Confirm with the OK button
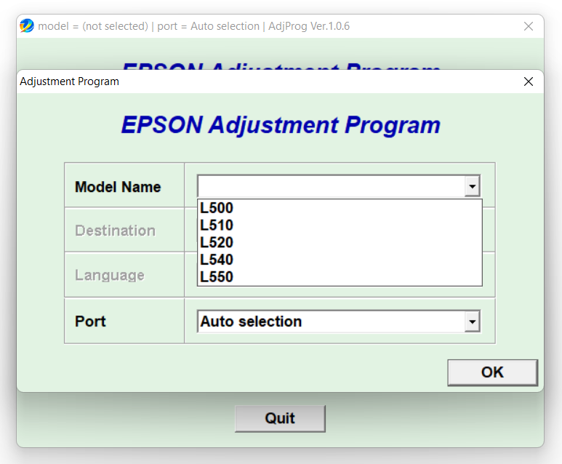This screenshot has height=464, width=562. (x=492, y=372)
